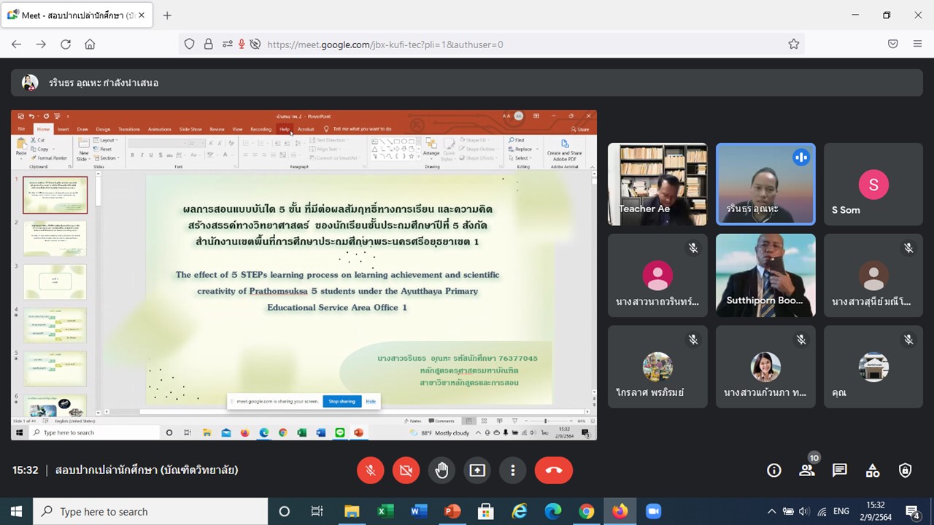Click Stop sharing in shared screen
The height and width of the screenshot is (525, 934).
341,401
